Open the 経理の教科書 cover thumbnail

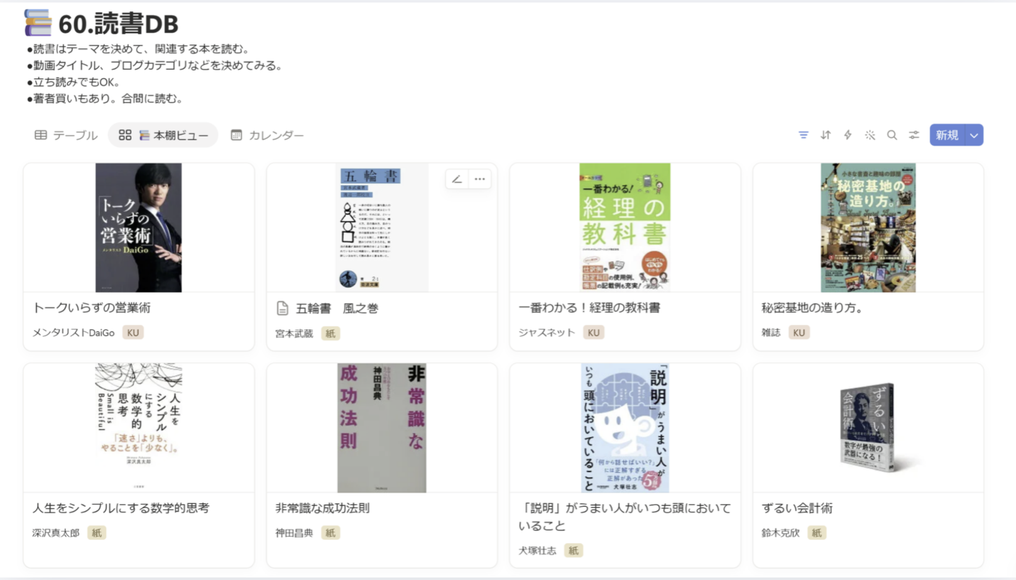[x=625, y=227]
